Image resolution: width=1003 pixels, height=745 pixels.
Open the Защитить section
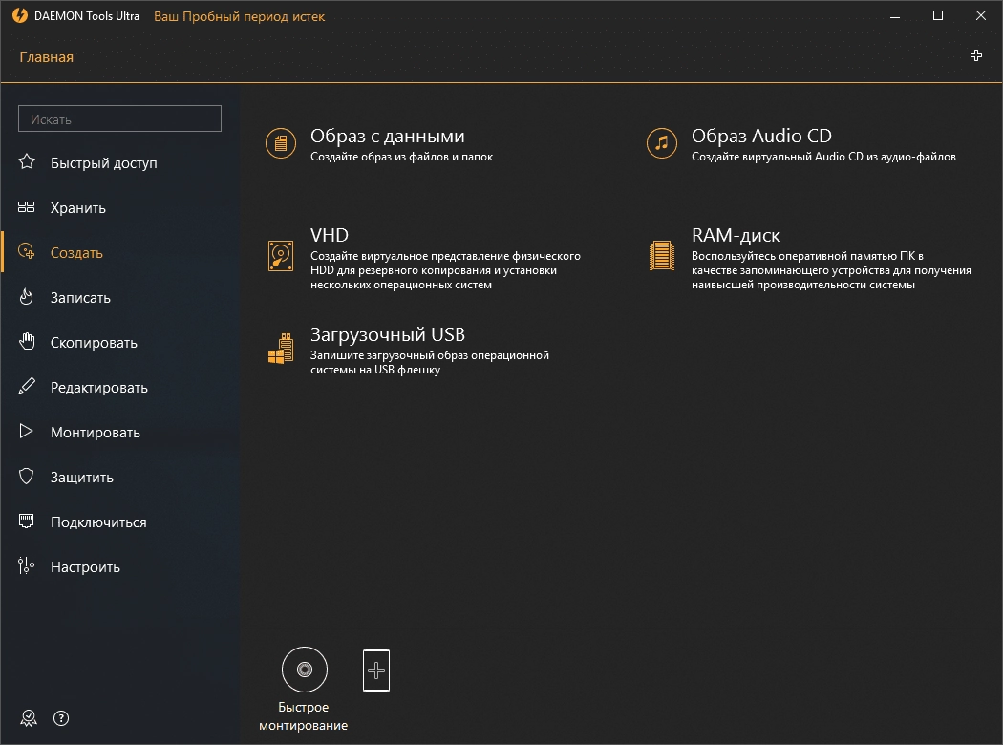pos(82,477)
